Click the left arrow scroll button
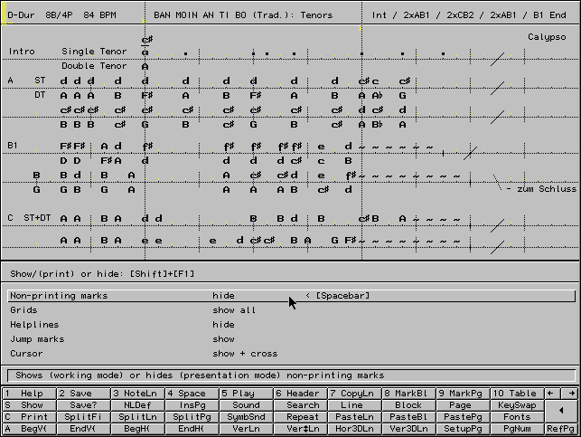This screenshot has height=437, width=581. coord(551,394)
